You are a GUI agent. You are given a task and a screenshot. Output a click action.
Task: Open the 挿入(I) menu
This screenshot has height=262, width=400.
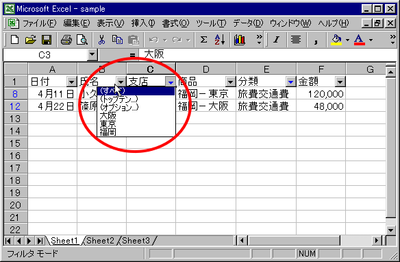click(x=143, y=23)
